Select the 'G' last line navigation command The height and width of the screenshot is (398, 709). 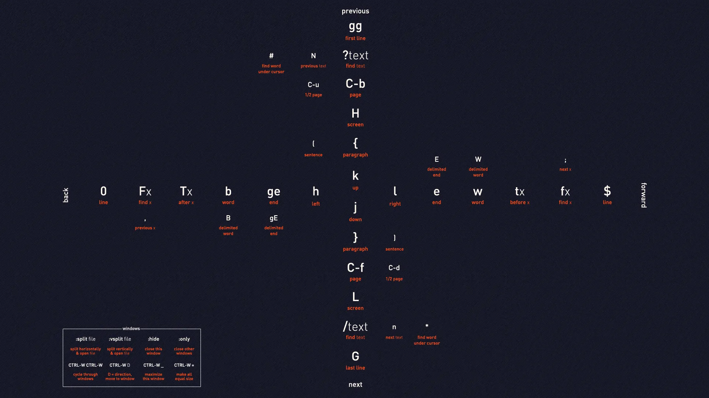355,356
